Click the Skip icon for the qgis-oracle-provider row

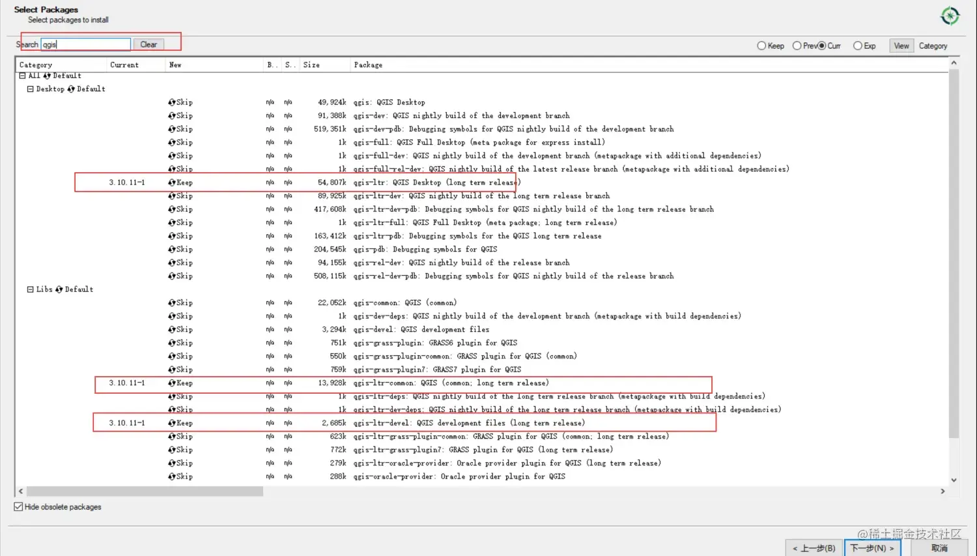[172, 476]
